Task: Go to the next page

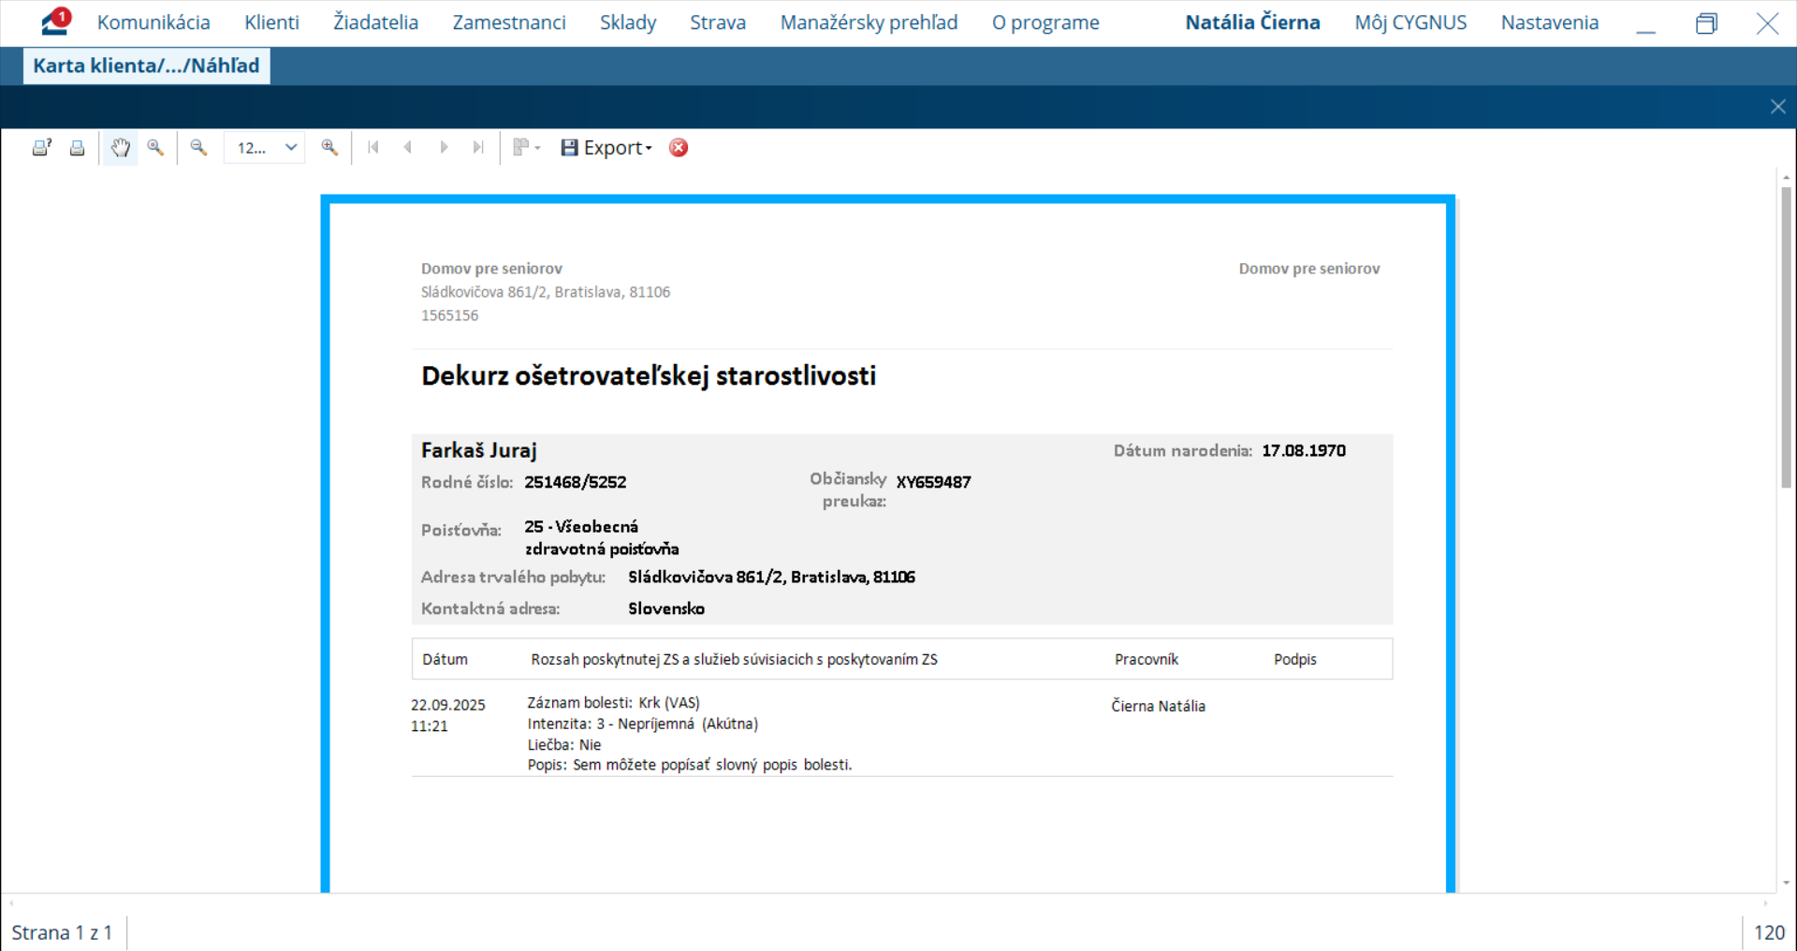Action: (444, 148)
